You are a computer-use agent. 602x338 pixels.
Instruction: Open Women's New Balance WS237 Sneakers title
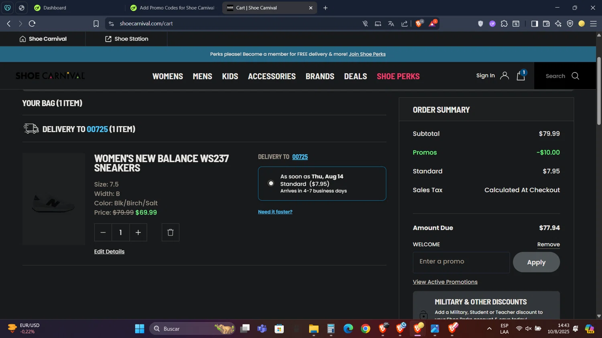(x=161, y=163)
